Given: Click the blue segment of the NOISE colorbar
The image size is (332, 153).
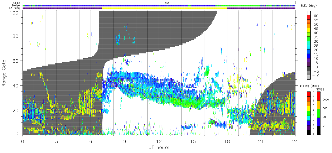Looking at the screenshot, I should pyautogui.click(x=319, y=122).
